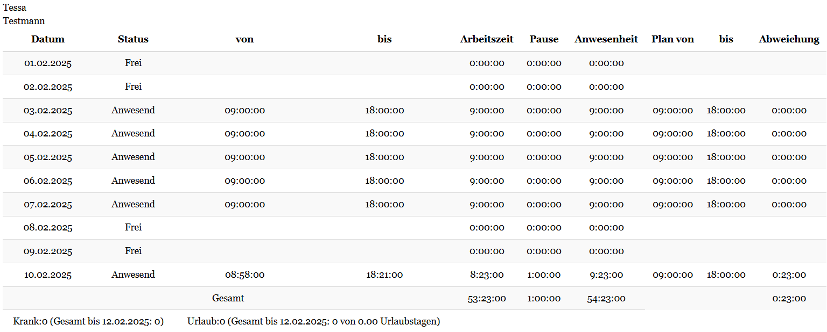Select the 10.02.2025 date cell

48,275
